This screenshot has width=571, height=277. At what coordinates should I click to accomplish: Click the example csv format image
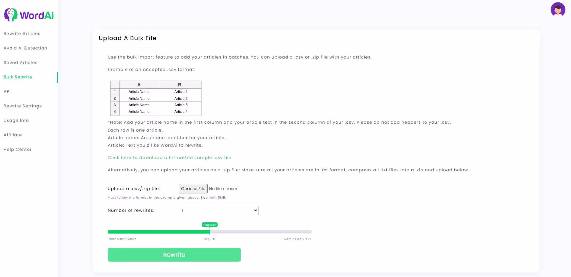coord(156,98)
